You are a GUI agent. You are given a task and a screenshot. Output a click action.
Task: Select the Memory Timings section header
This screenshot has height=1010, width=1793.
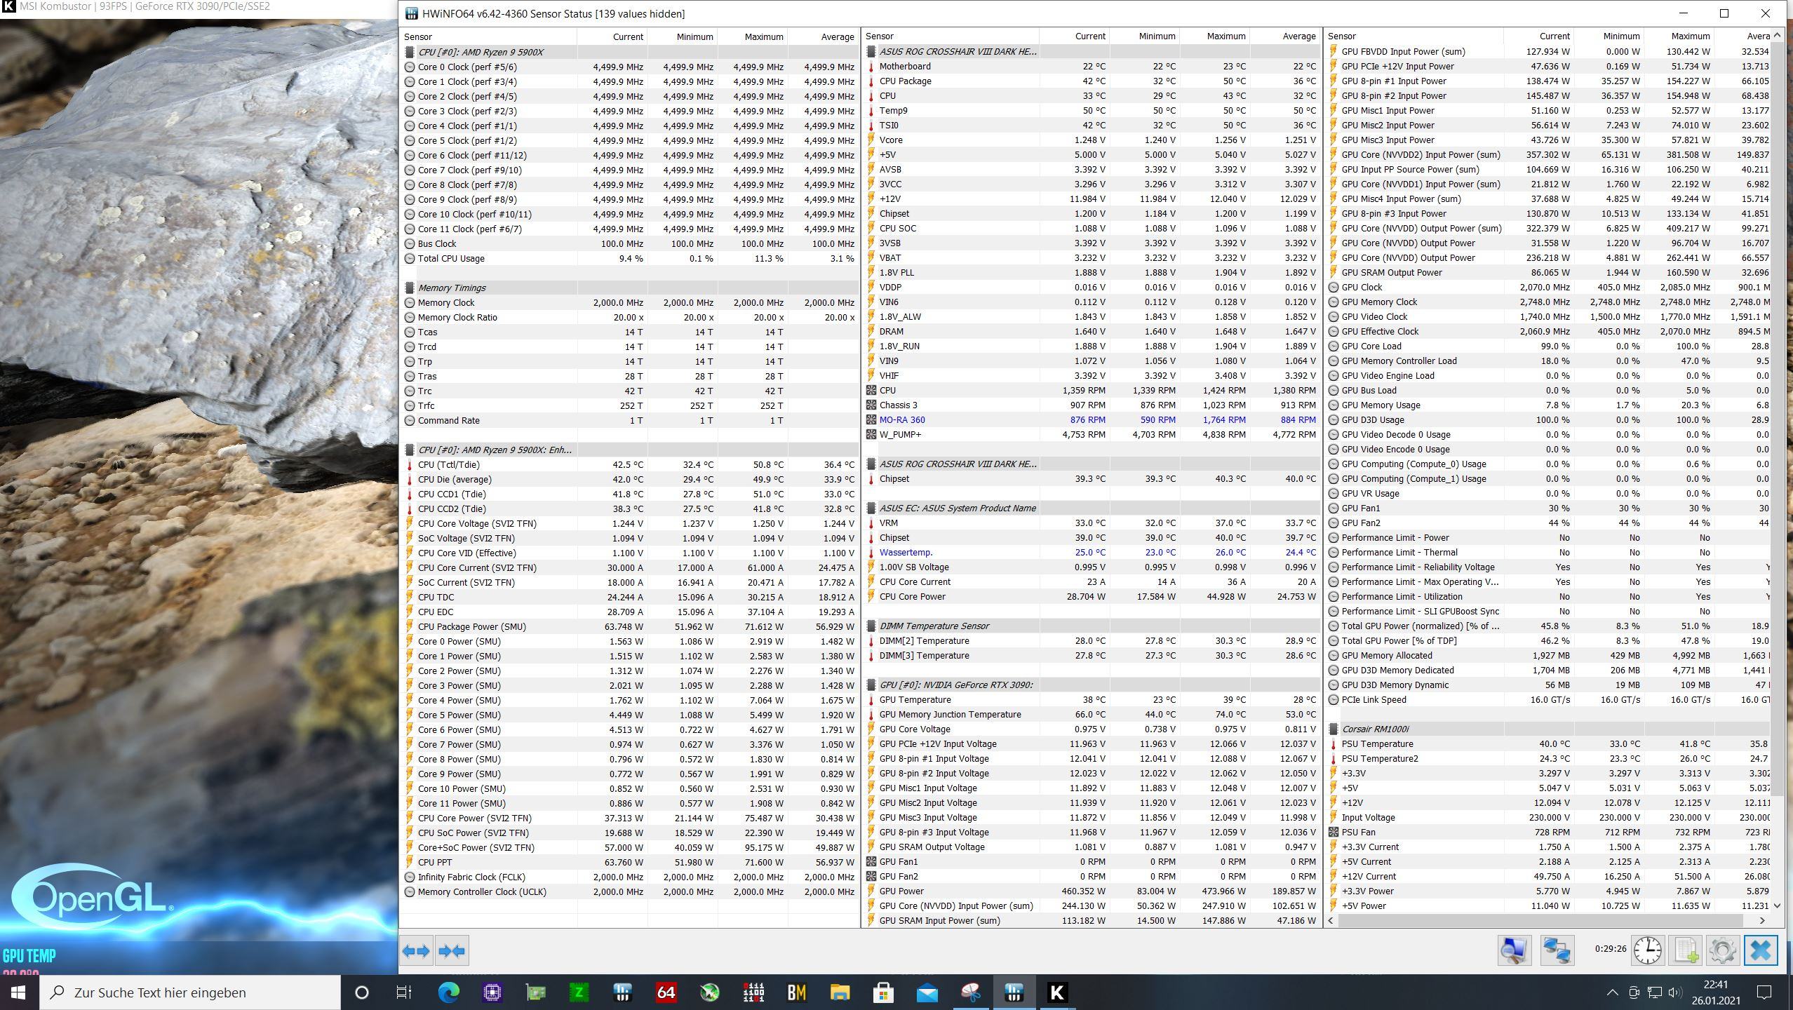452,288
